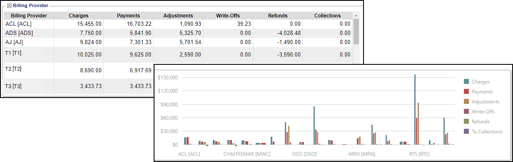
Task: Click the Collections column header
Action: click(x=328, y=16)
